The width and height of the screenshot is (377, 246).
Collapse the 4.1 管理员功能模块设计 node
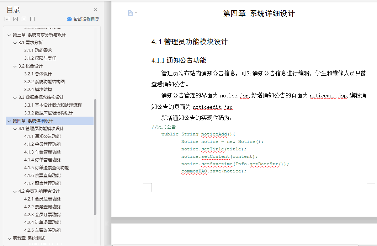pos(15,129)
